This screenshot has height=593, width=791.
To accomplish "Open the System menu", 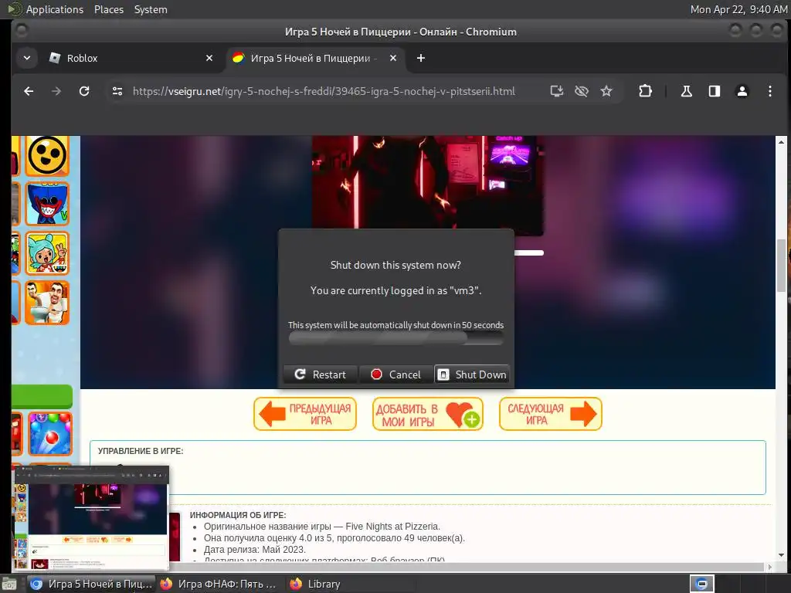I will [151, 9].
